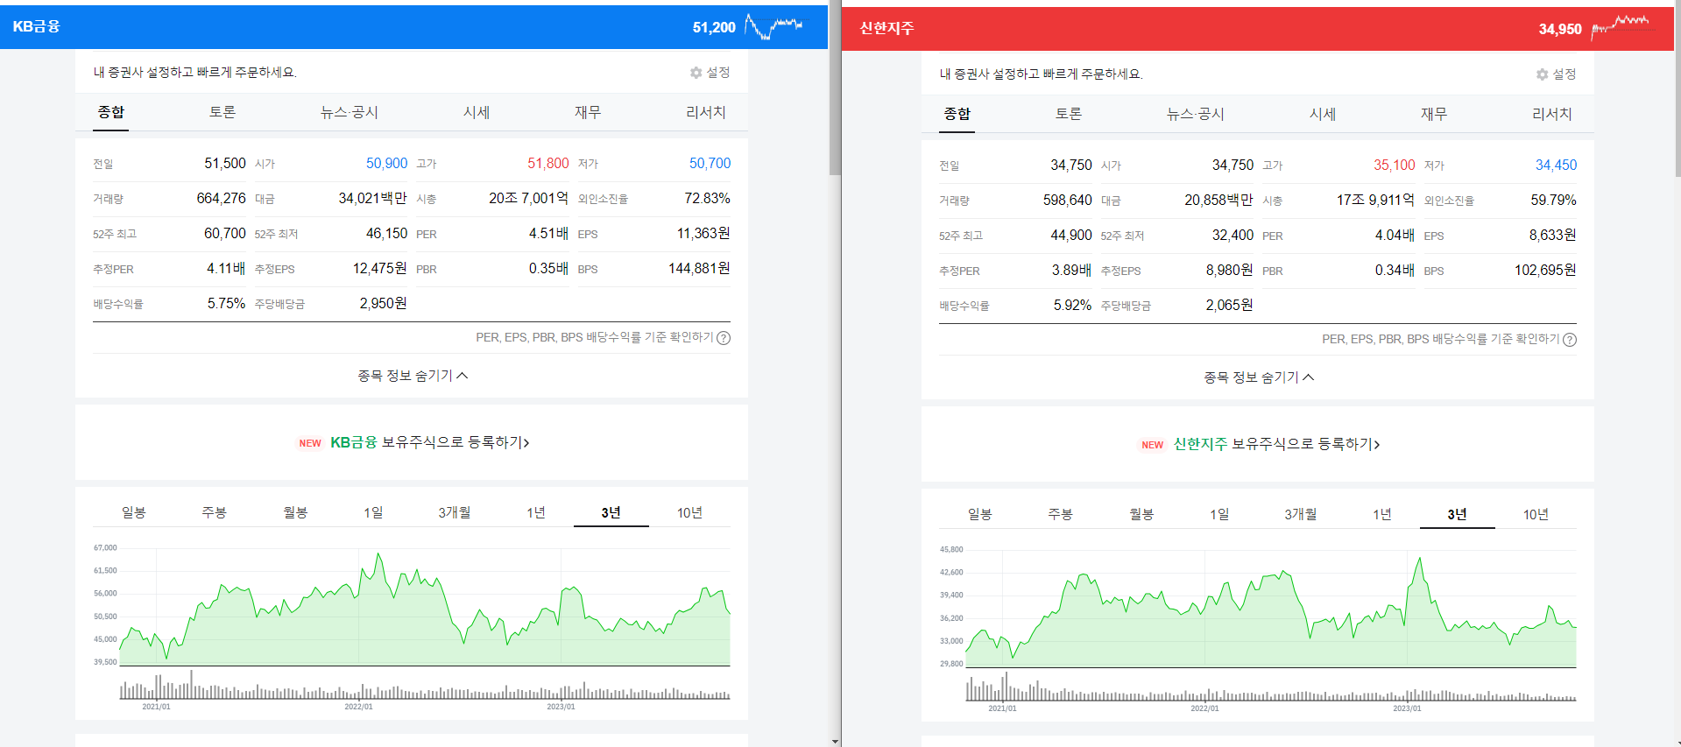The image size is (1681, 747).
Task: Open 토론 tab in 신한지주 panel
Action: click(x=1069, y=114)
